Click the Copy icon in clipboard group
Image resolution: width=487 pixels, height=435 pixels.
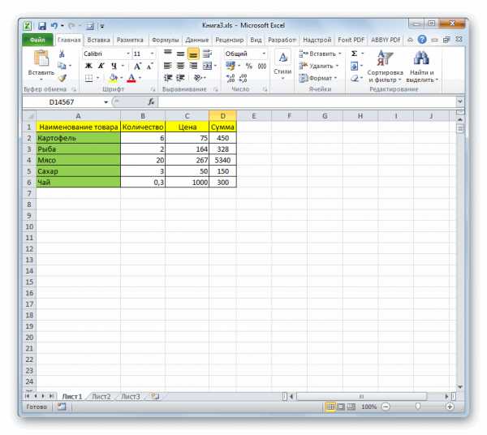[x=62, y=66]
